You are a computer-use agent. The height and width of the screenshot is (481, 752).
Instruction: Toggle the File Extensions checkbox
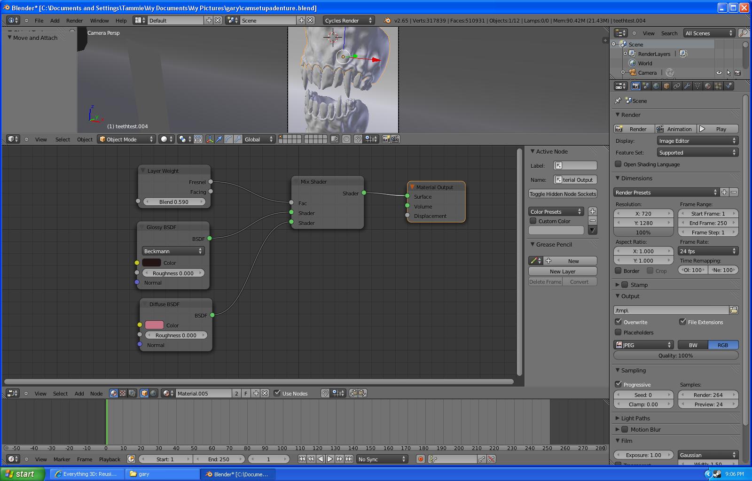click(x=682, y=322)
